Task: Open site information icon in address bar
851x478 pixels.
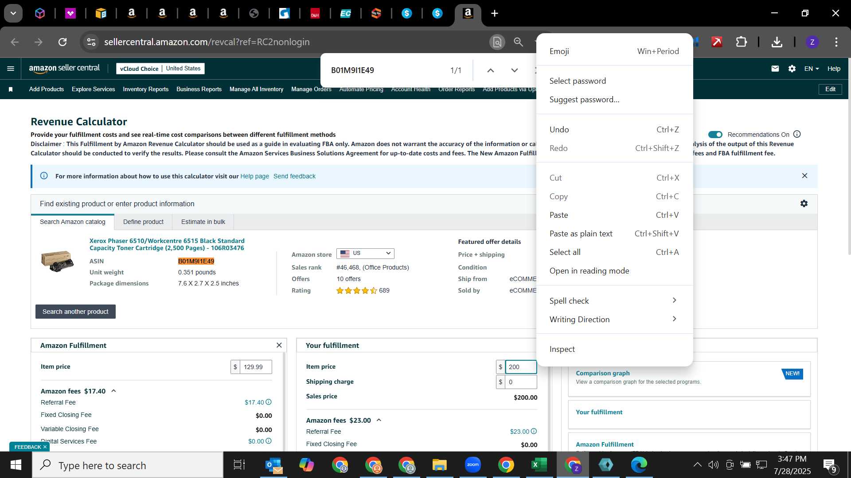Action: [x=91, y=42]
